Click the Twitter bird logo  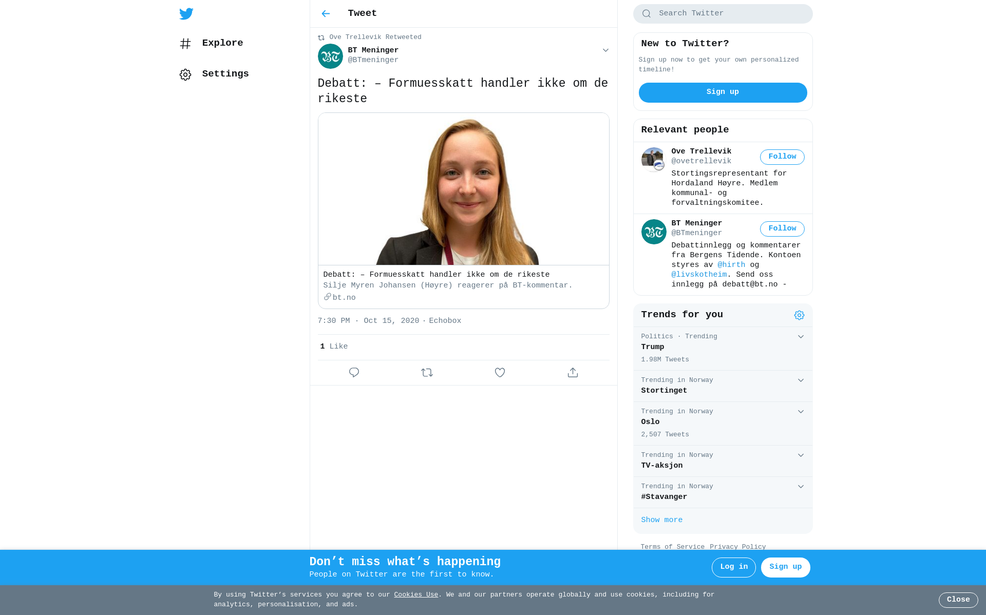(186, 14)
